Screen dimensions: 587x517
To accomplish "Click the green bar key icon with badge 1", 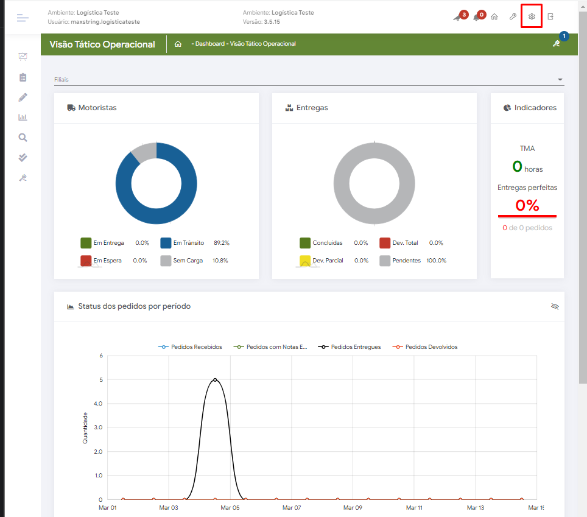I will pos(555,43).
